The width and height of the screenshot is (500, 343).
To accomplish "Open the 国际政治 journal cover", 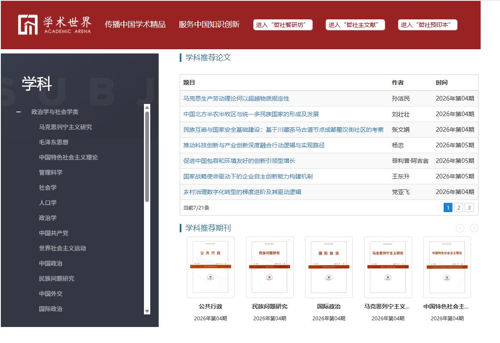I will point(329,267).
